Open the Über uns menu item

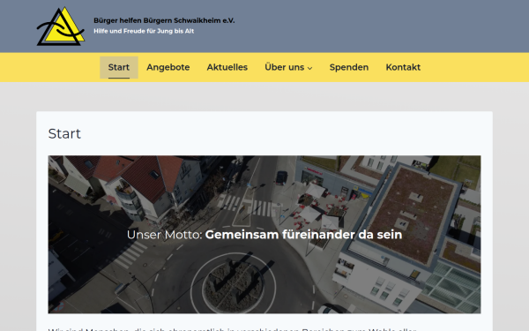(285, 67)
